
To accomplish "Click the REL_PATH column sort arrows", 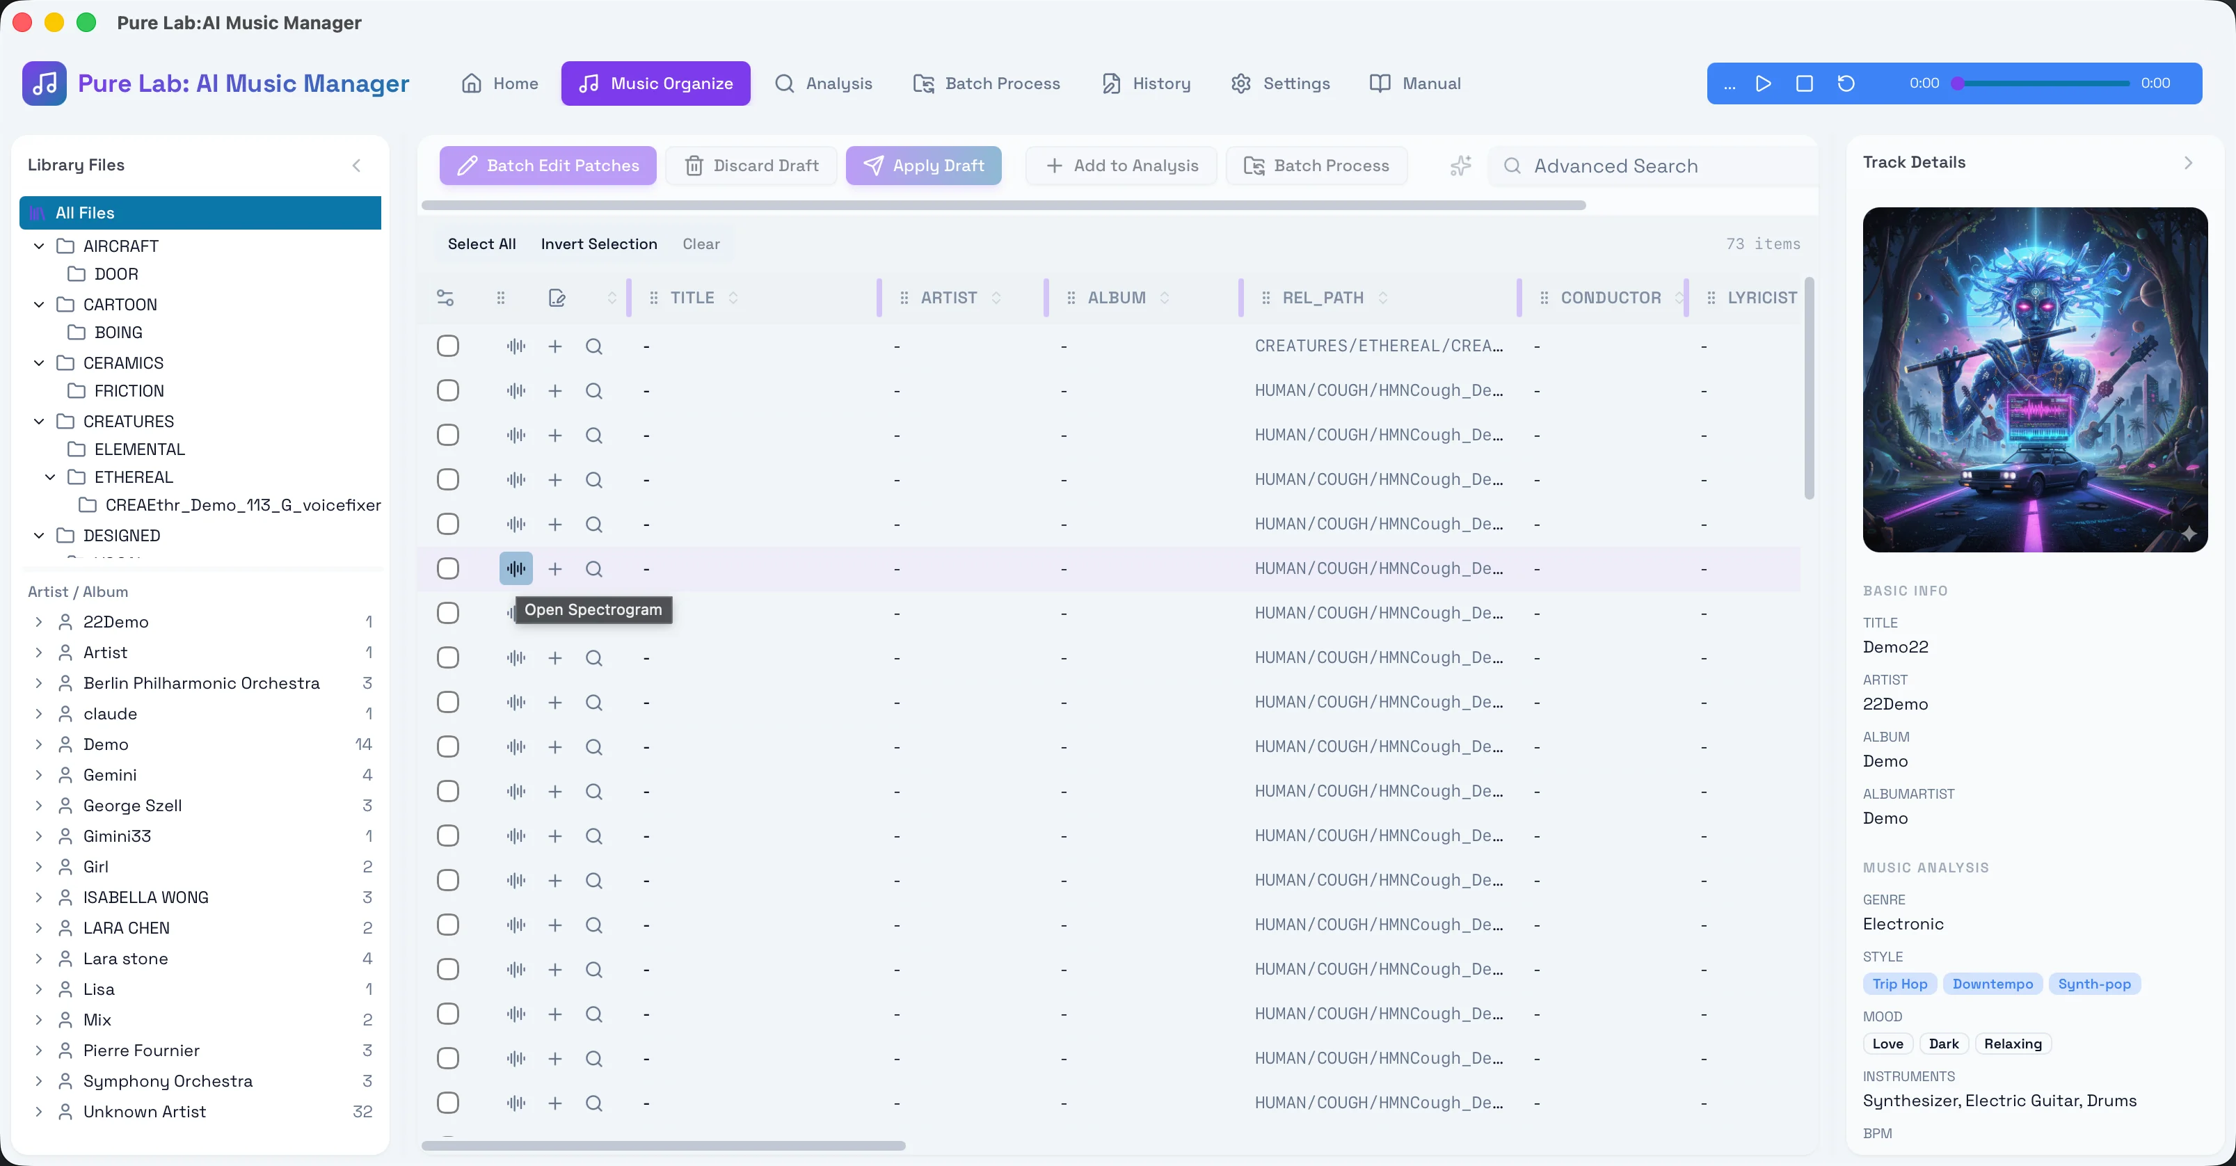I will click(x=1383, y=298).
